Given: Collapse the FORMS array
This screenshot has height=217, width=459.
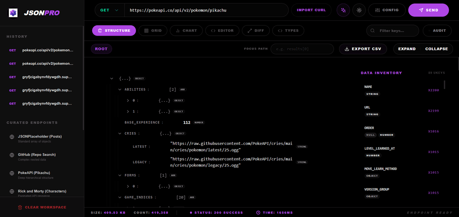Looking at the screenshot, I should 120,175.
